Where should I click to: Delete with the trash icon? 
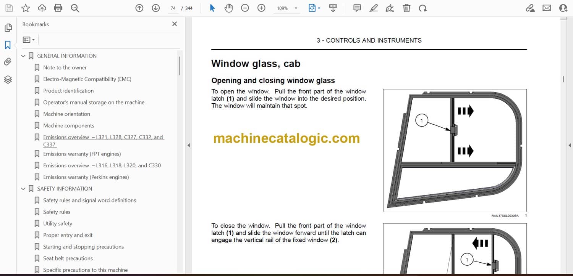click(407, 8)
